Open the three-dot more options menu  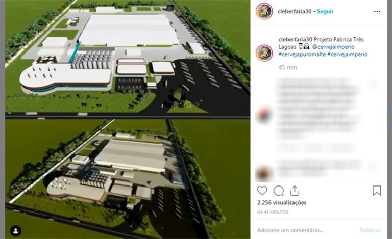pos(377,12)
